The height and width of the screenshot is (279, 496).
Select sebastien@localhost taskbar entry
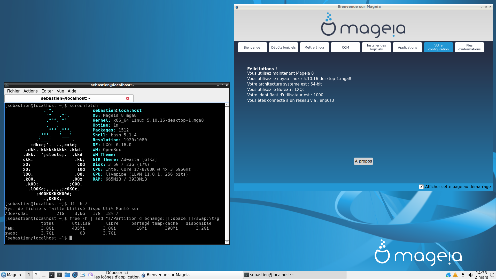point(295,275)
